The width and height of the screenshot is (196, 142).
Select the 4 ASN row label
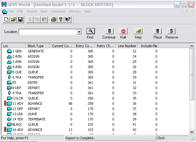point(17,67)
